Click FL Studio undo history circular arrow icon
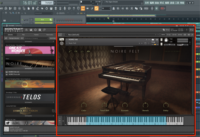The height and width of the screenshot is (137, 200). [x=46, y=8]
